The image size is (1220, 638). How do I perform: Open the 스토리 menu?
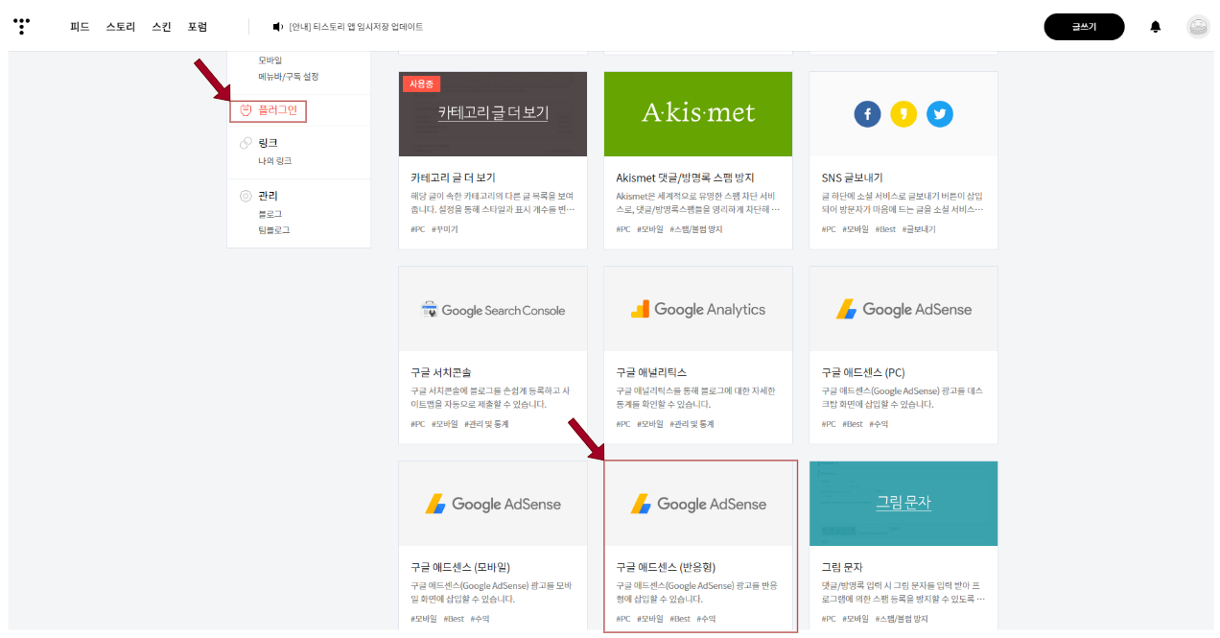[121, 27]
